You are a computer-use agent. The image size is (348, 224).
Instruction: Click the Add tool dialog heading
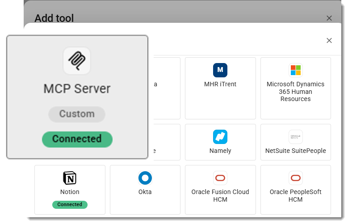click(x=54, y=18)
